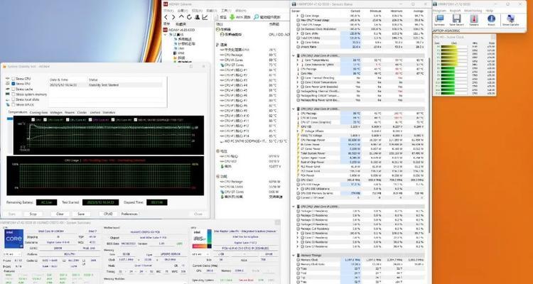The width and height of the screenshot is (533, 284).
Task: Click Save Report floppy icon in HWiNFO64
Action: (x=456, y=20)
